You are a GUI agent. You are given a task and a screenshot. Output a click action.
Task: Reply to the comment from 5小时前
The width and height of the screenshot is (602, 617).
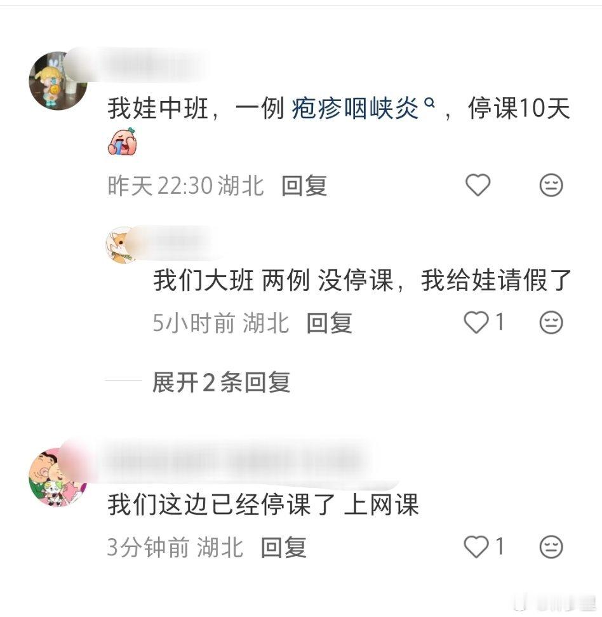pos(329,323)
